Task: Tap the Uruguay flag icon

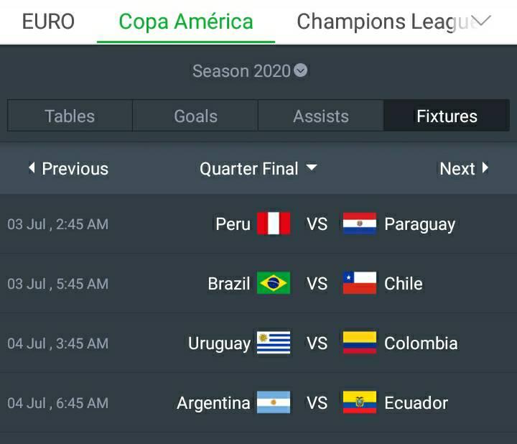Action: point(274,343)
